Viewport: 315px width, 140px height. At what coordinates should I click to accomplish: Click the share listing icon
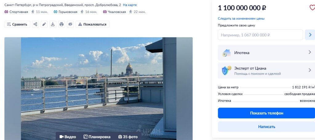point(35,24)
